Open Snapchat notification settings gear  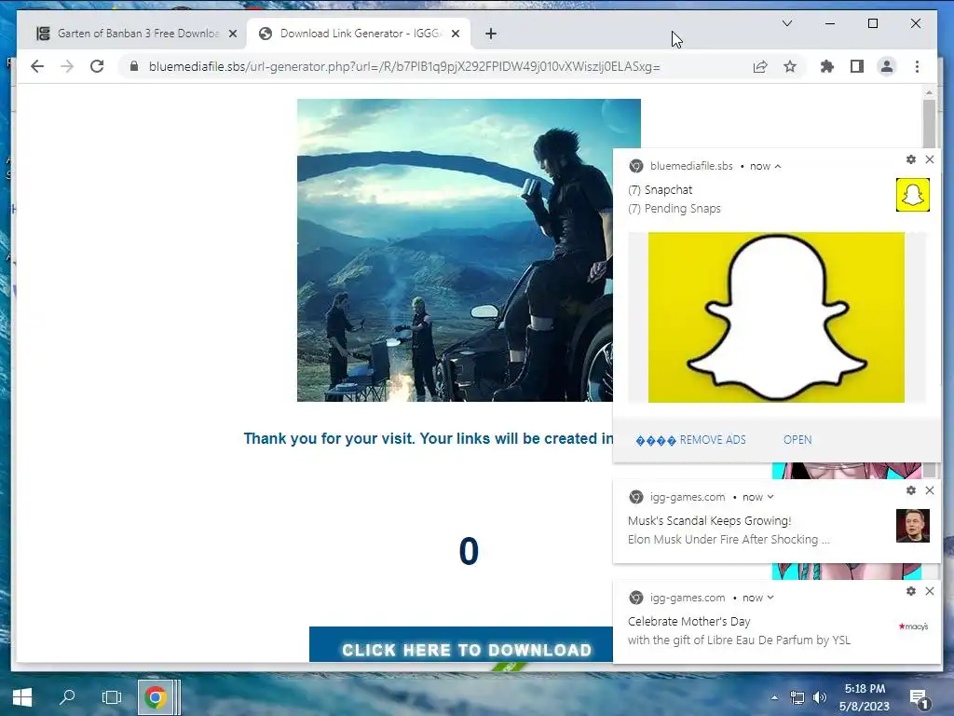911,159
